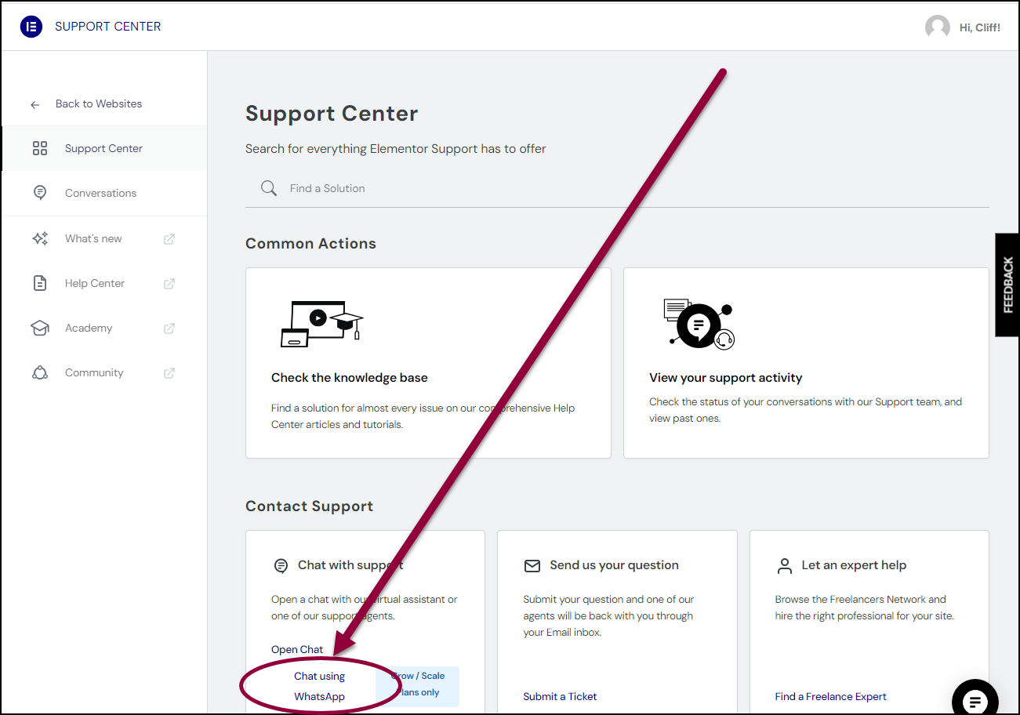The width and height of the screenshot is (1020, 715).
Task: Open Academy menu item
Action: (x=104, y=328)
